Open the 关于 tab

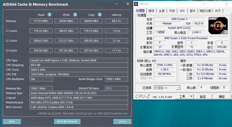pos(218,11)
